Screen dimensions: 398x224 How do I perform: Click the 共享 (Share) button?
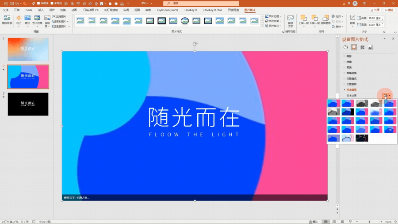[375, 10]
